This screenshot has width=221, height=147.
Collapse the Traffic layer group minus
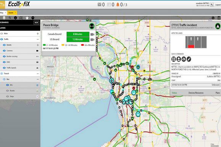click(38, 39)
